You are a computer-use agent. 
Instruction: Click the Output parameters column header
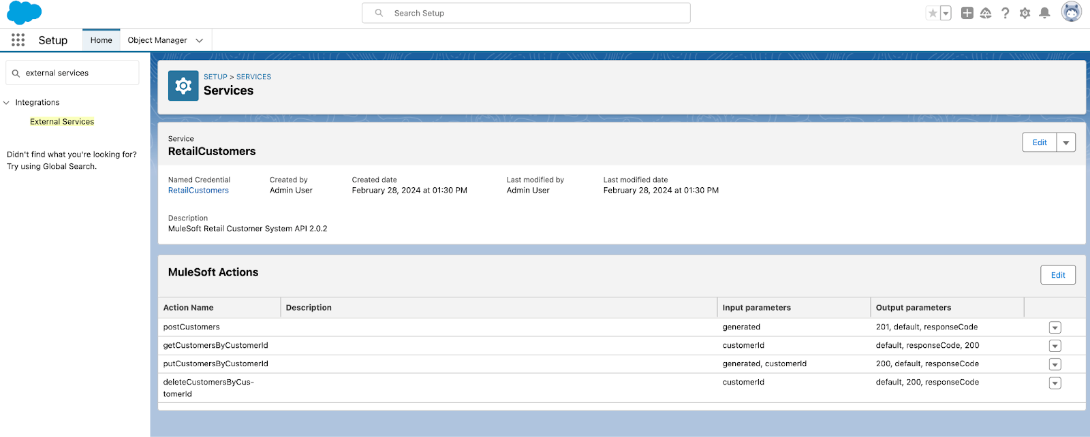pyautogui.click(x=947, y=308)
